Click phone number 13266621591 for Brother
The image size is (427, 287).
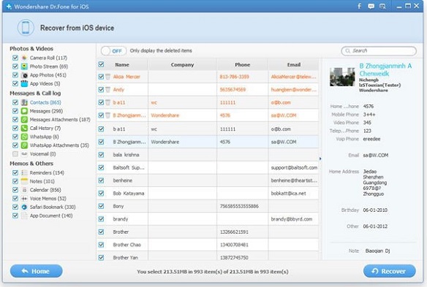[234, 232]
